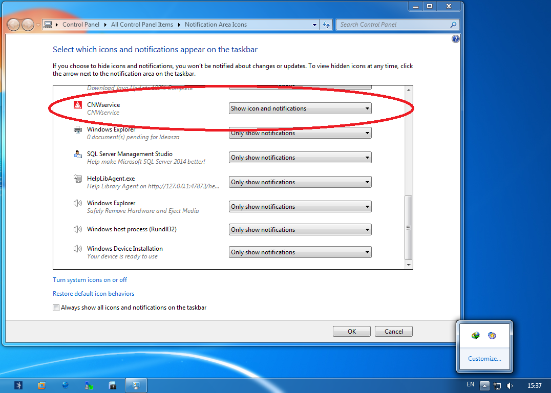Click 'Help make Microsoft SQL Server 2014 better!'
This screenshot has height=393, width=551.
[146, 162]
